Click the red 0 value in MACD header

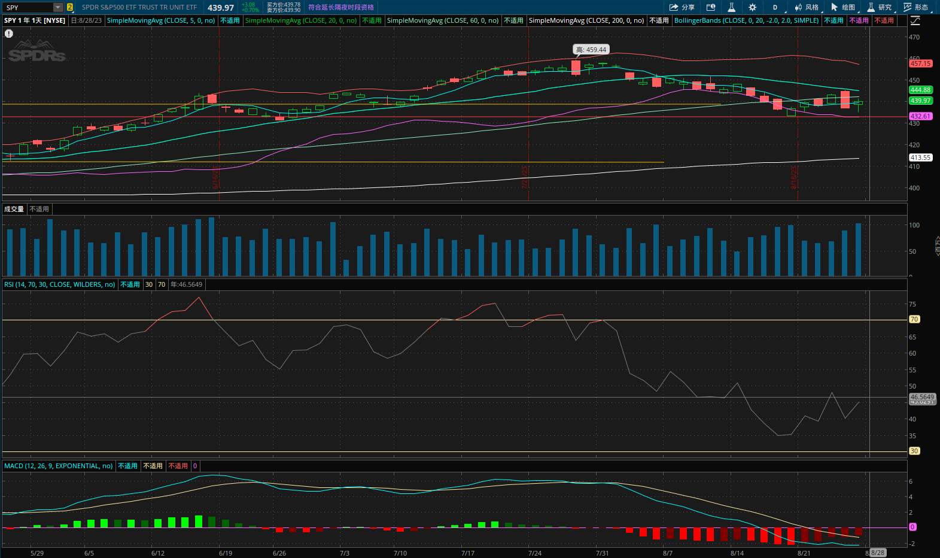[195, 466]
